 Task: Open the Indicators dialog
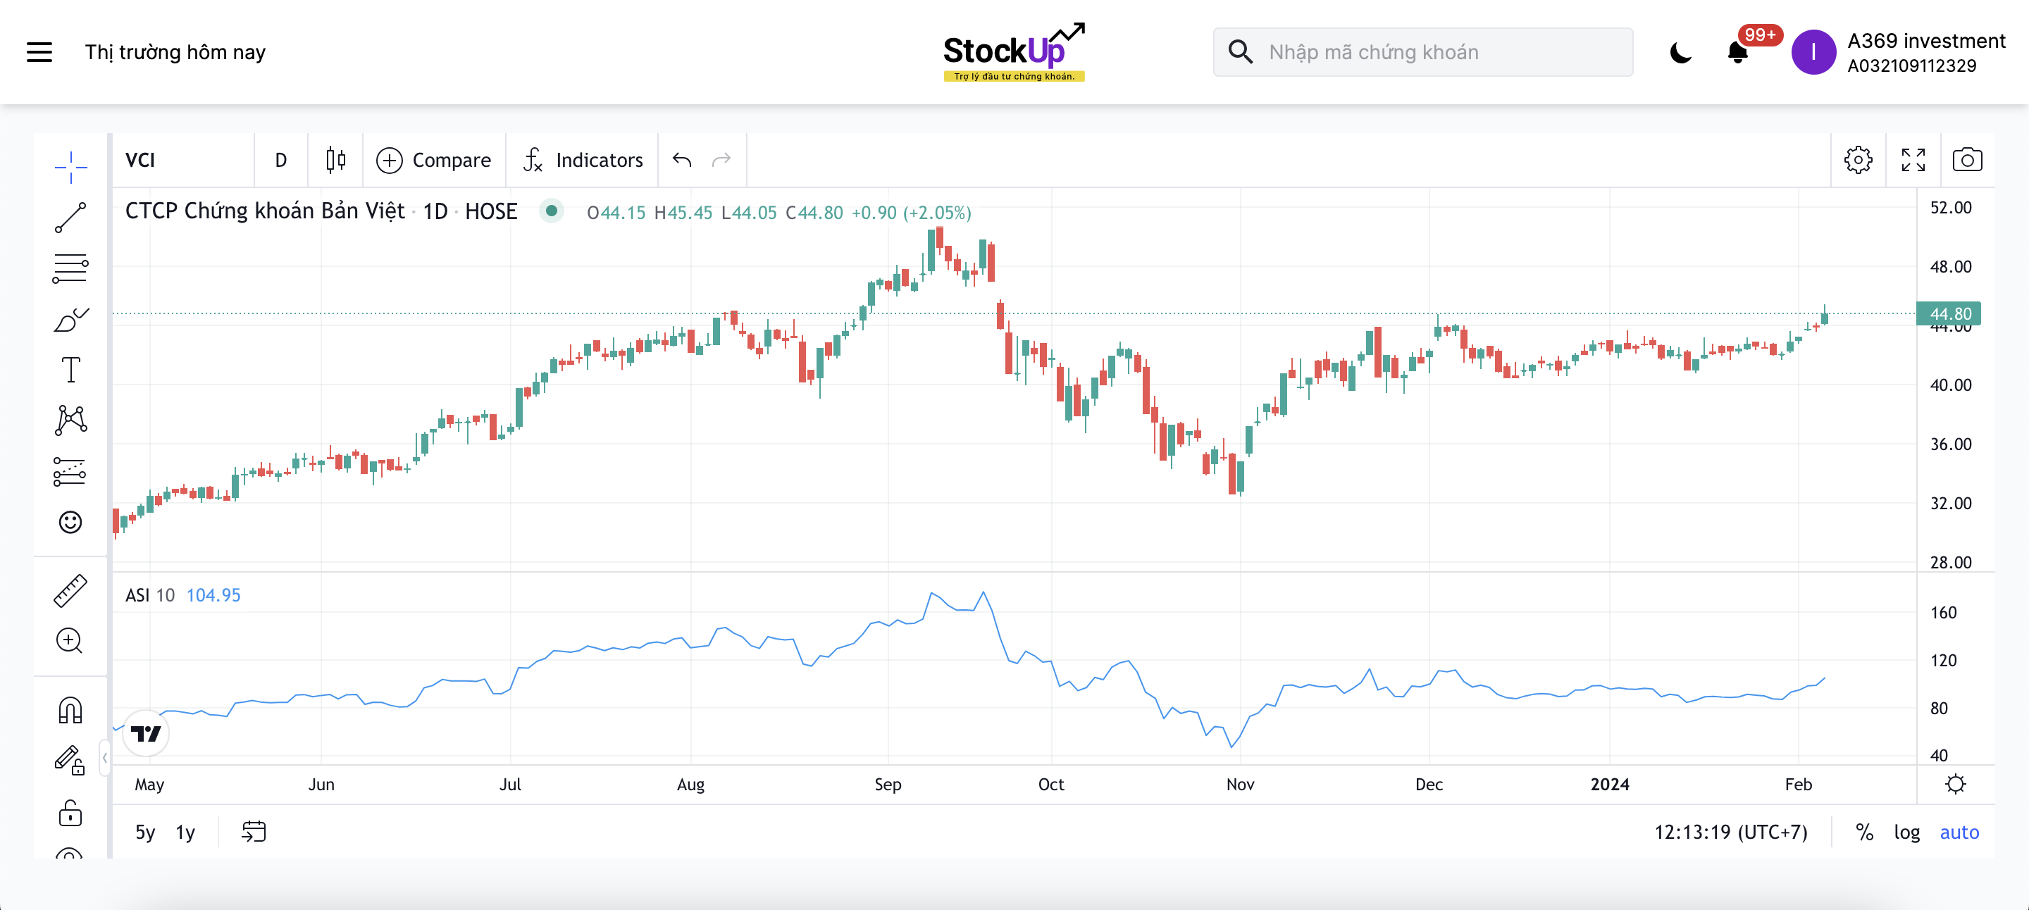coord(583,160)
